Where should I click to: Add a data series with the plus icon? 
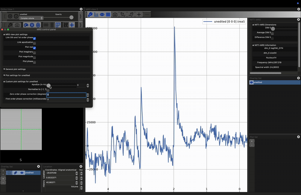click(x=139, y=15)
